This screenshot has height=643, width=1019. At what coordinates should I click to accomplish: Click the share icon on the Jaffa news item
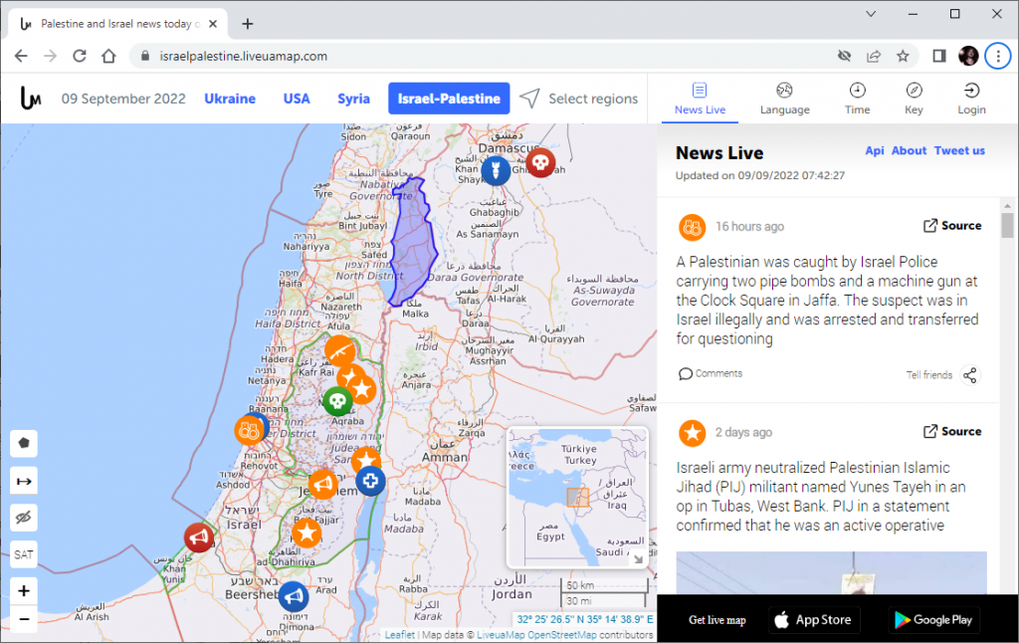pos(971,375)
